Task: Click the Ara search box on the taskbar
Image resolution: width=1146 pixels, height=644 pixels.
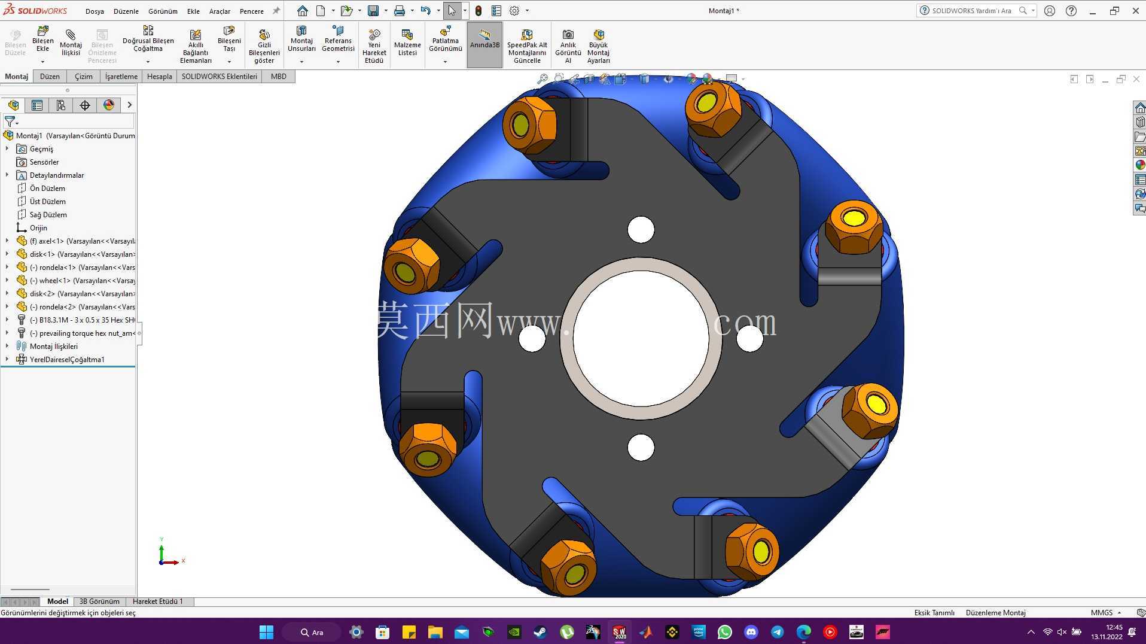Action: pyautogui.click(x=312, y=632)
